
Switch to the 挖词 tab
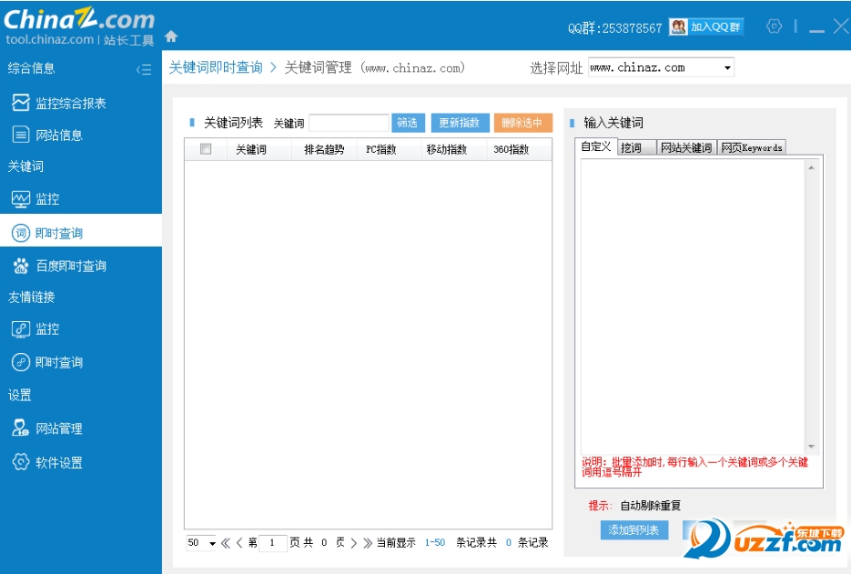(x=636, y=147)
